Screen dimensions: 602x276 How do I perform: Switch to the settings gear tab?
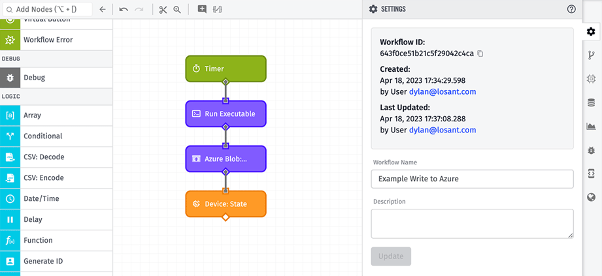click(x=591, y=31)
